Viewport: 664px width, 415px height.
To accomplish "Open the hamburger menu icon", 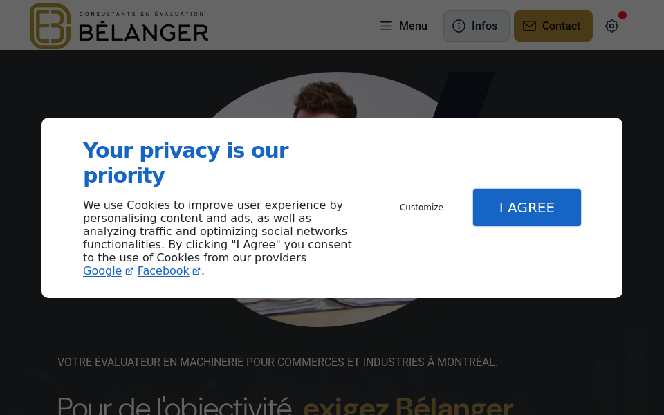I will (386, 26).
